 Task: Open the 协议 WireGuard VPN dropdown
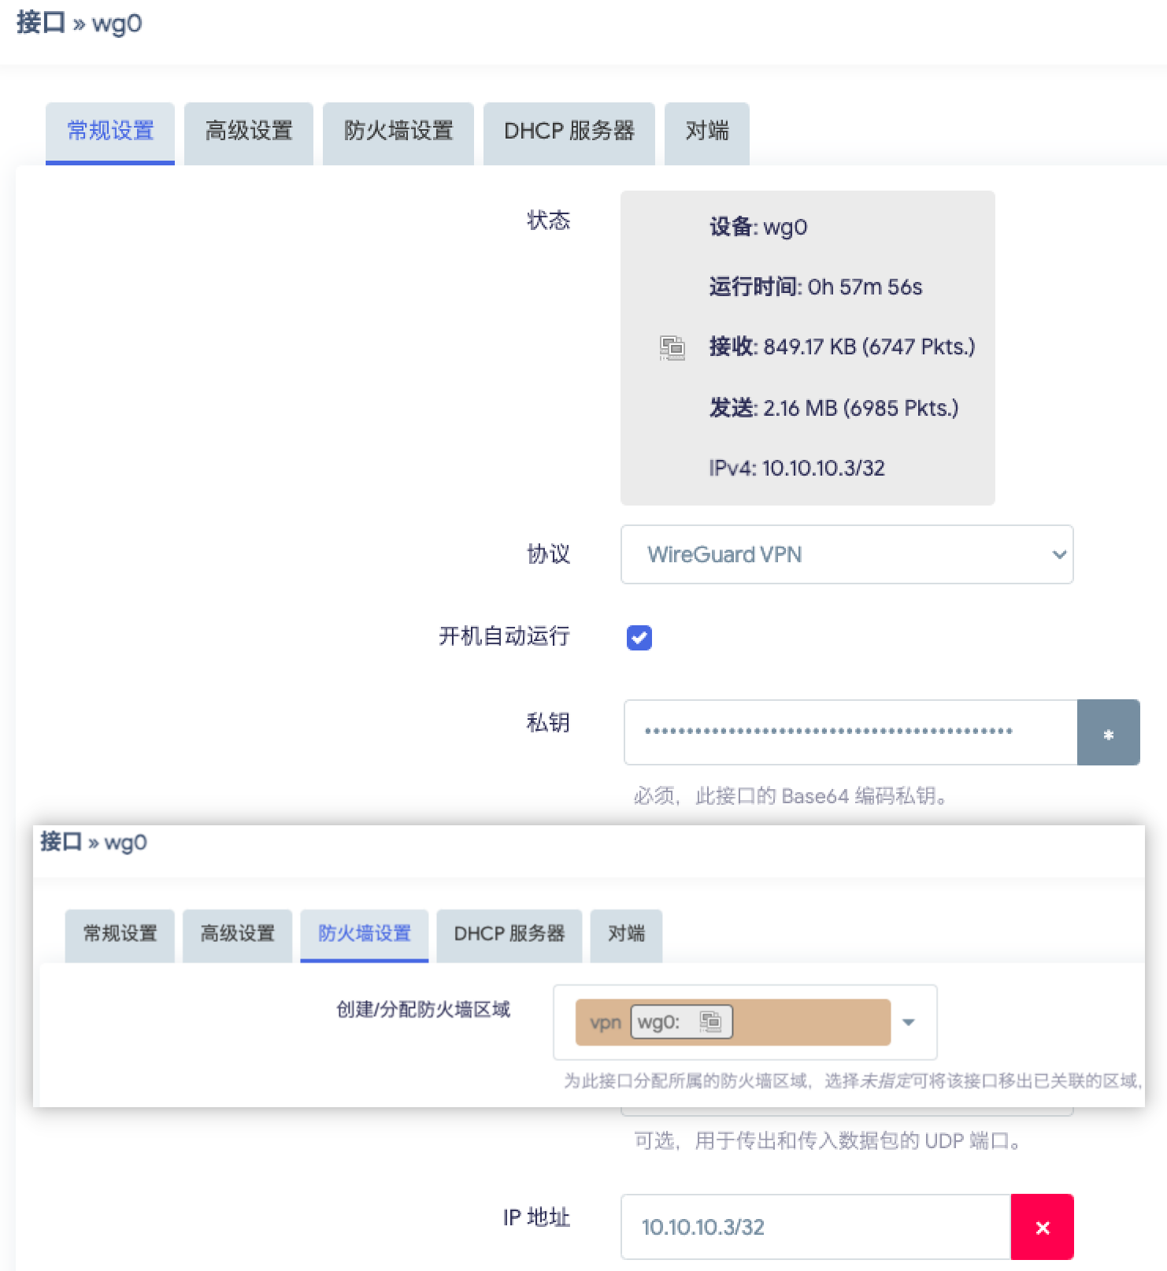[x=847, y=554]
